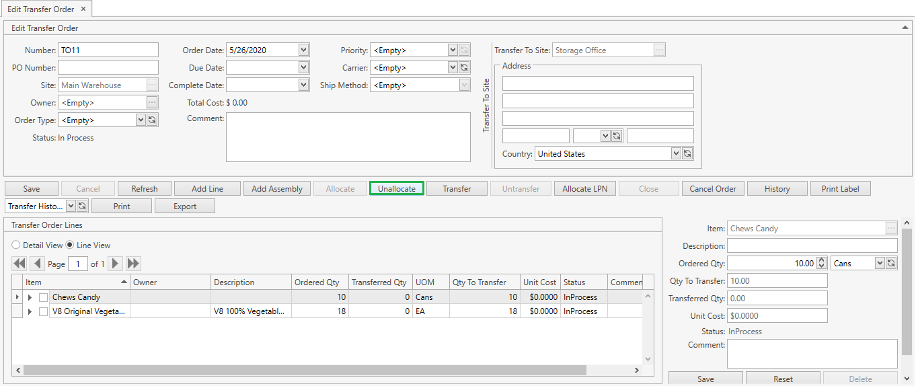Tick the checkbox for Chews Candy row
The image size is (918, 386).
click(43, 297)
